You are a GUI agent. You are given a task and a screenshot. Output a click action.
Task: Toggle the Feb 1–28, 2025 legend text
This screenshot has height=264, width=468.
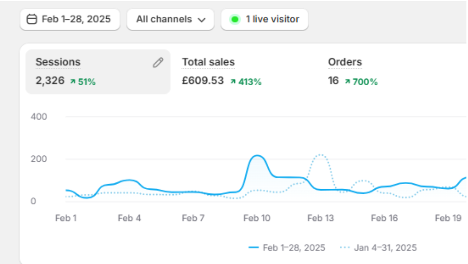(x=294, y=248)
